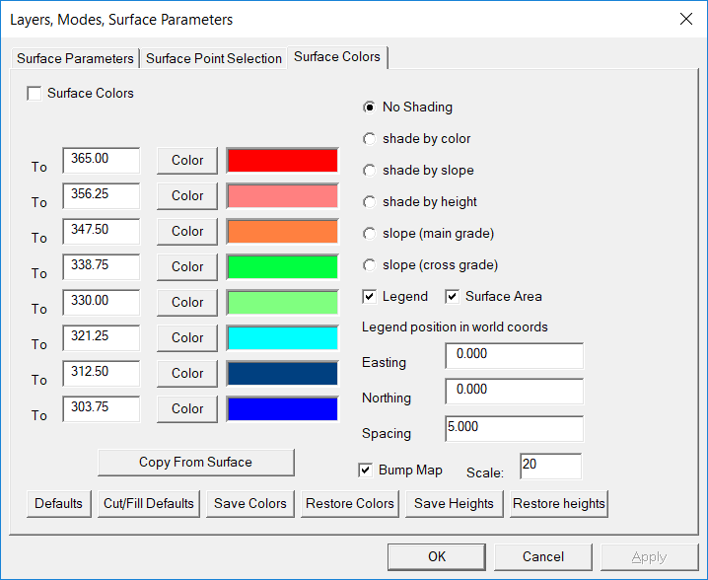Choose shade by slope radio button
This screenshot has height=580, width=708.
(x=369, y=171)
